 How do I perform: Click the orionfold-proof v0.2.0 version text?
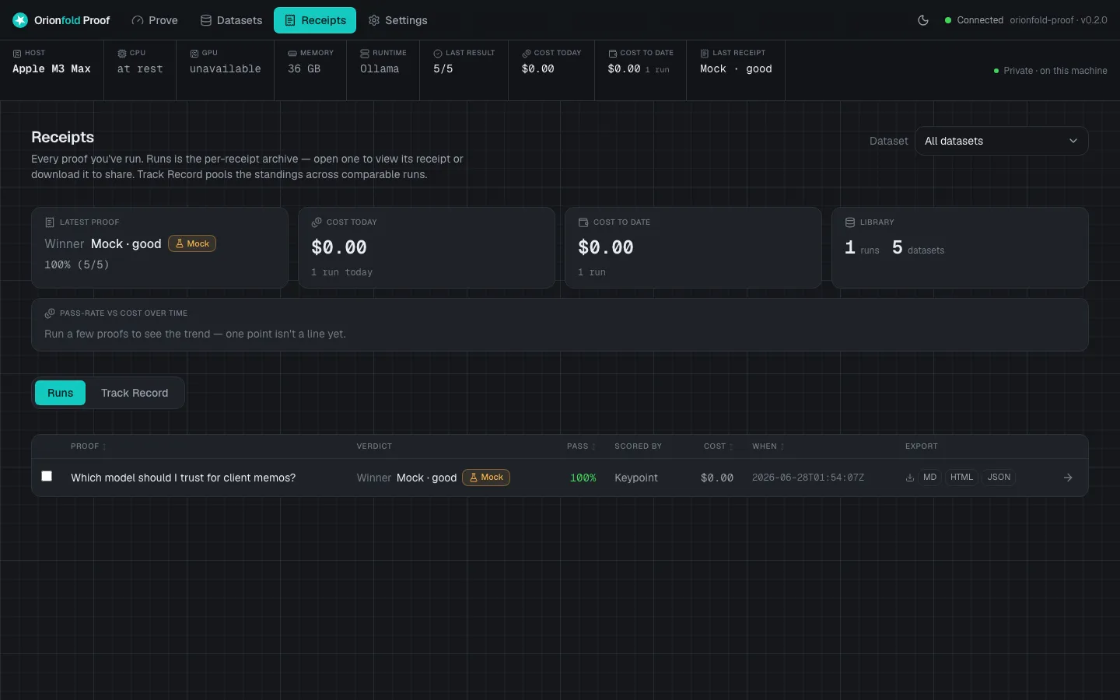(1059, 20)
